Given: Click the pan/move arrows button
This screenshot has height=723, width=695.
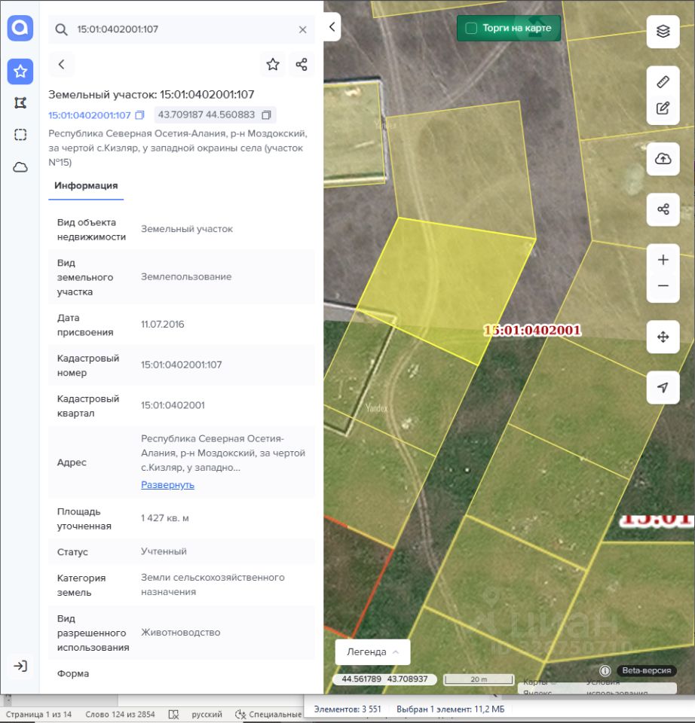Looking at the screenshot, I should tap(663, 337).
